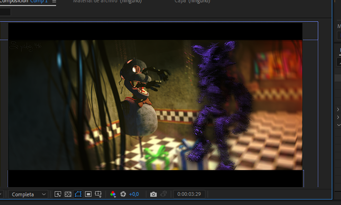Toggle fast previews option icon

[x=57, y=194]
